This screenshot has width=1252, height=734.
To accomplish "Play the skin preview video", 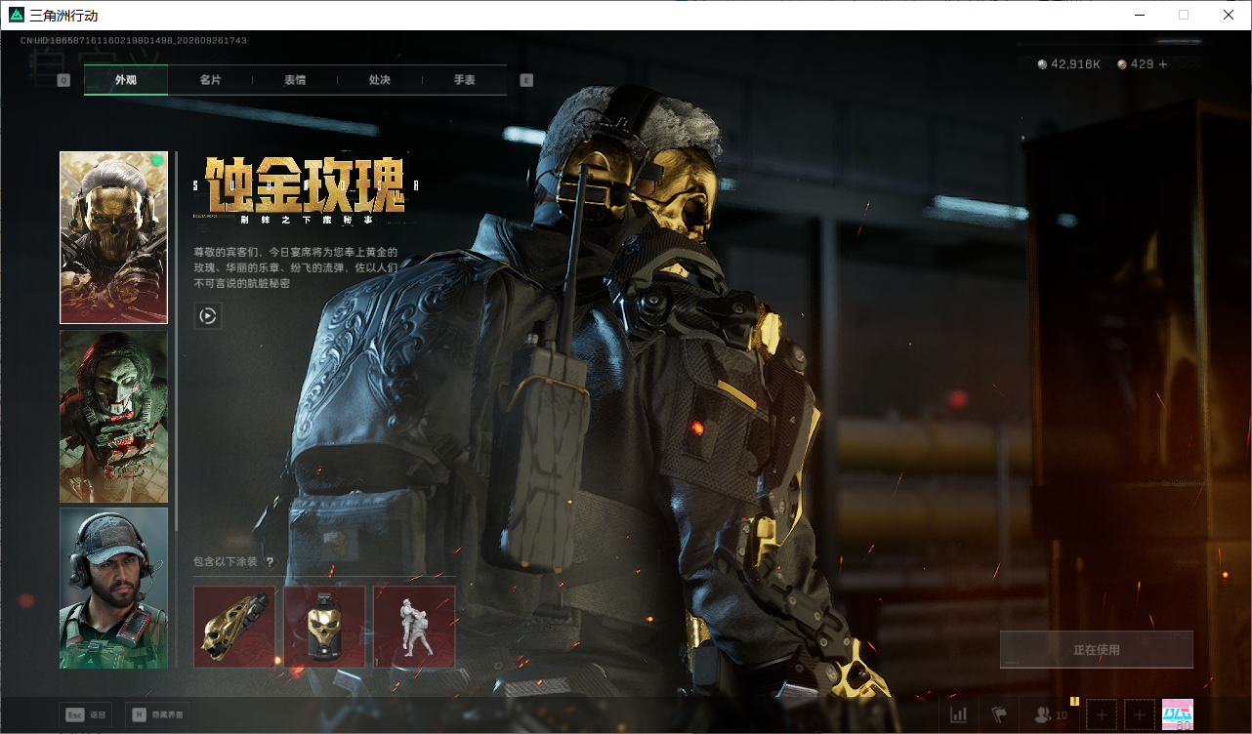I will (207, 315).
